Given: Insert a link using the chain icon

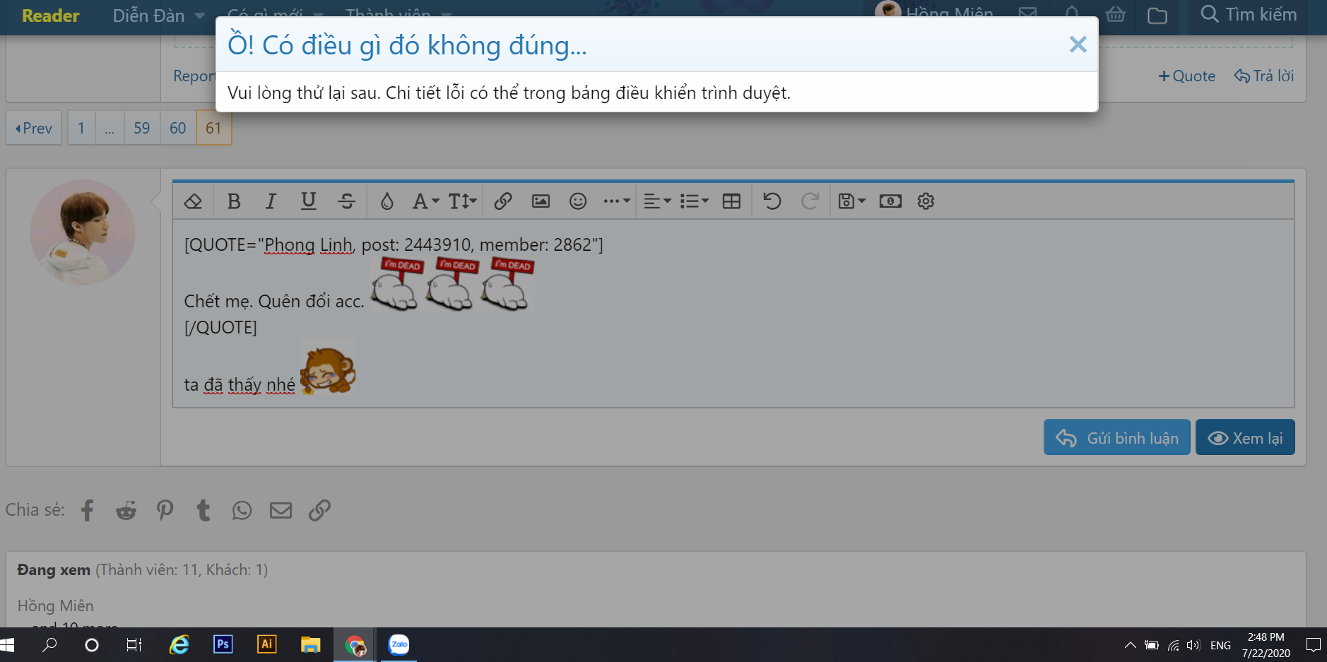Looking at the screenshot, I should pos(502,202).
